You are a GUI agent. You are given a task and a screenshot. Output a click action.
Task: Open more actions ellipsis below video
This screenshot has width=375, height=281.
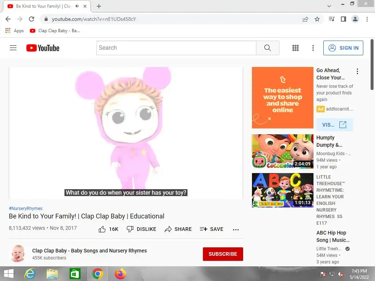[x=236, y=230]
